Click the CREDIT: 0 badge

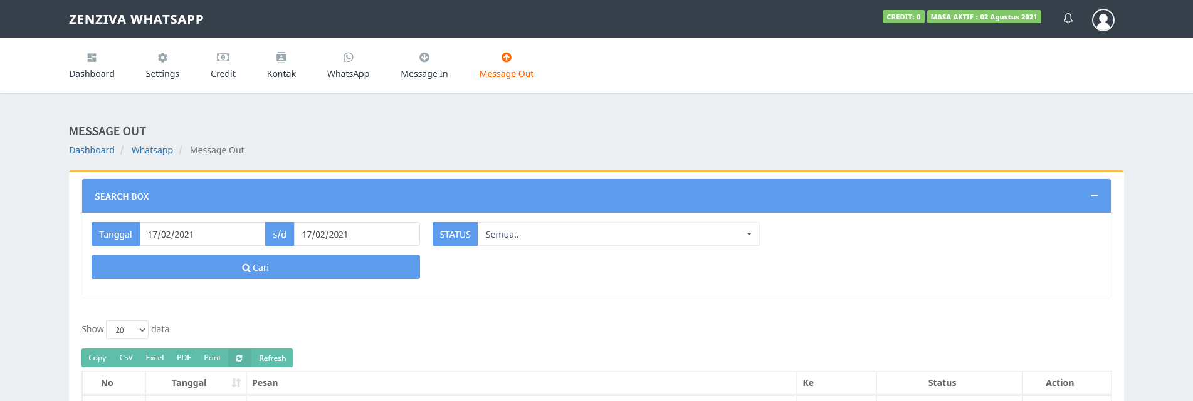pyautogui.click(x=903, y=17)
